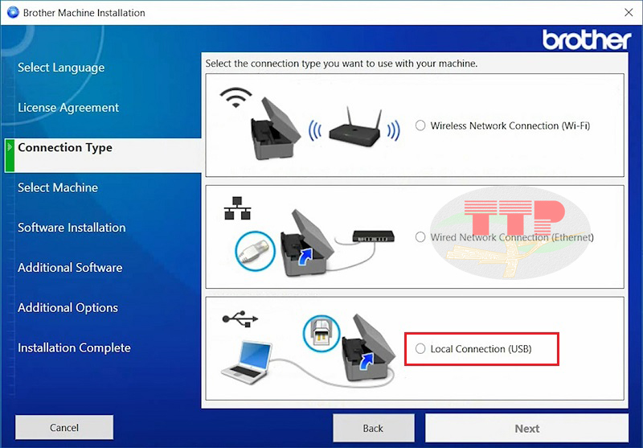The width and height of the screenshot is (643, 448).
Task: Go to the Additional Options step
Action: tap(68, 308)
